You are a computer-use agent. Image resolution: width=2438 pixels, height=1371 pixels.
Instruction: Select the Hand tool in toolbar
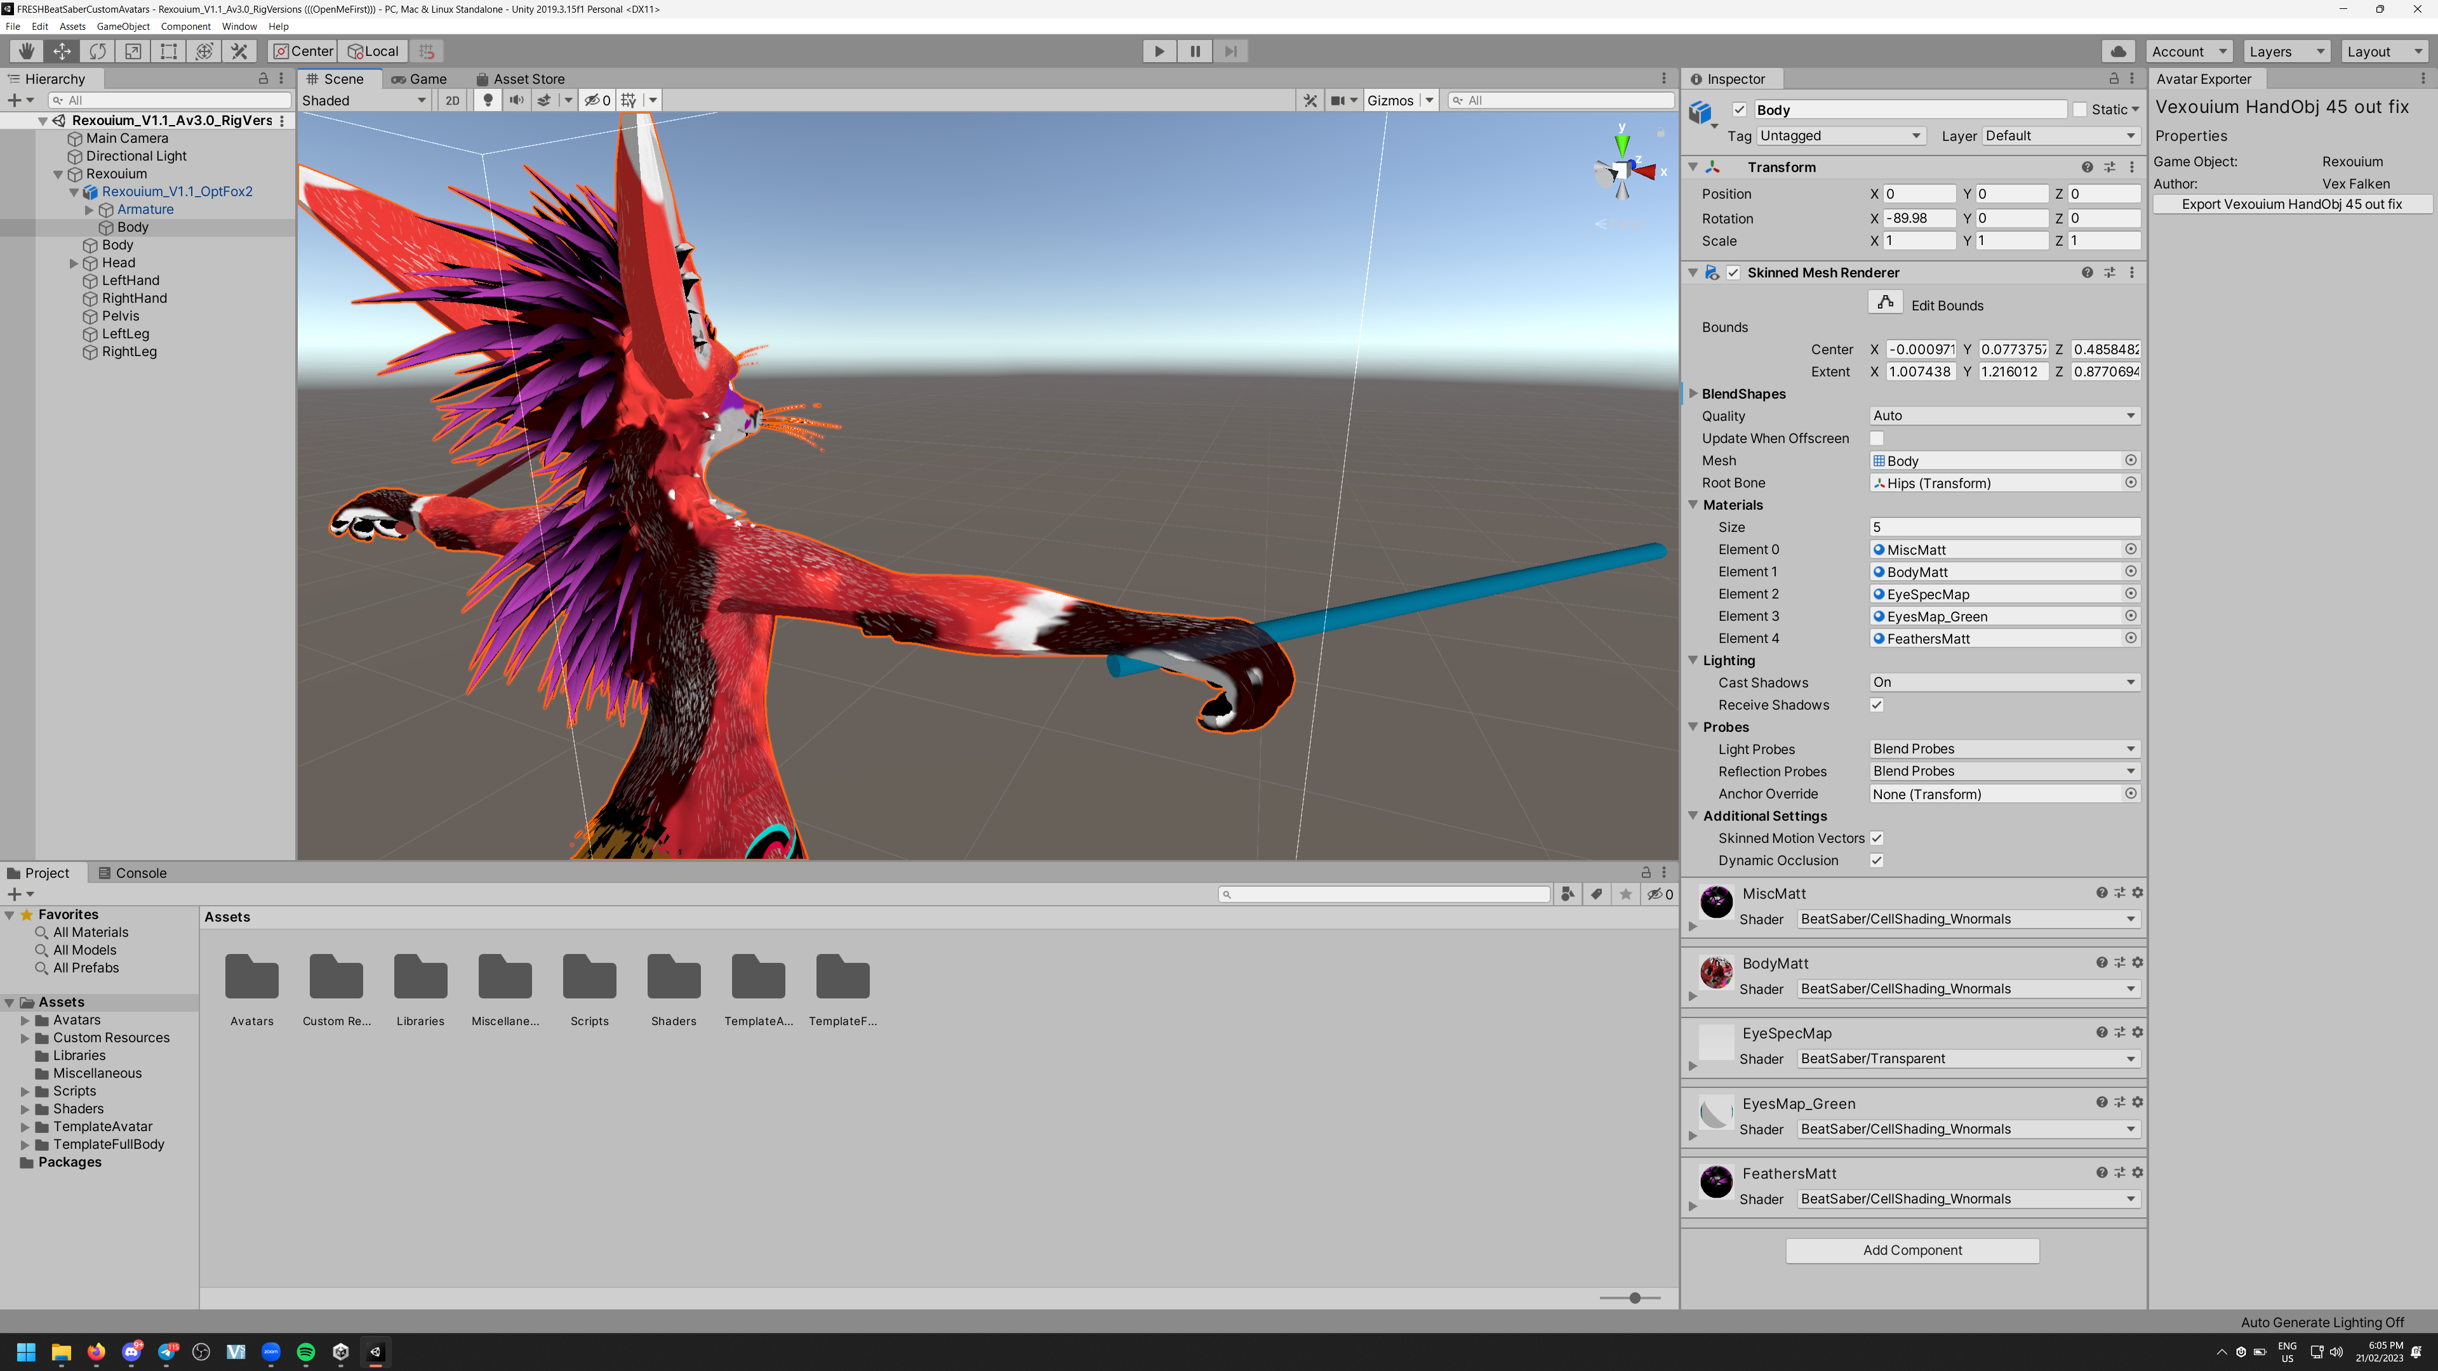[27, 51]
